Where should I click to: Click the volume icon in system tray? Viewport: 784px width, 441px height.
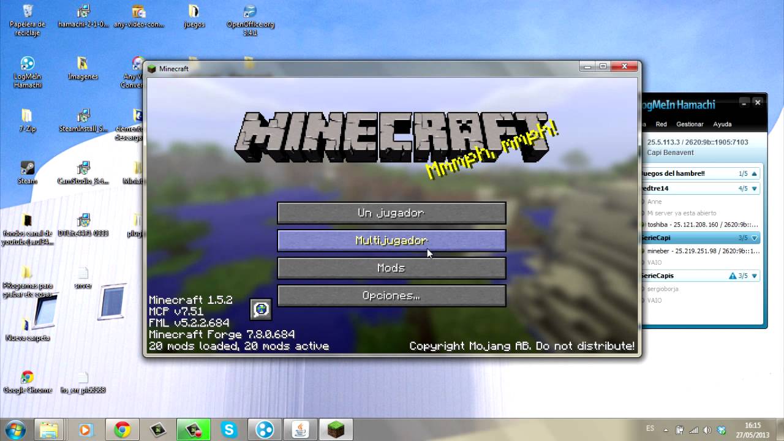[x=707, y=430]
